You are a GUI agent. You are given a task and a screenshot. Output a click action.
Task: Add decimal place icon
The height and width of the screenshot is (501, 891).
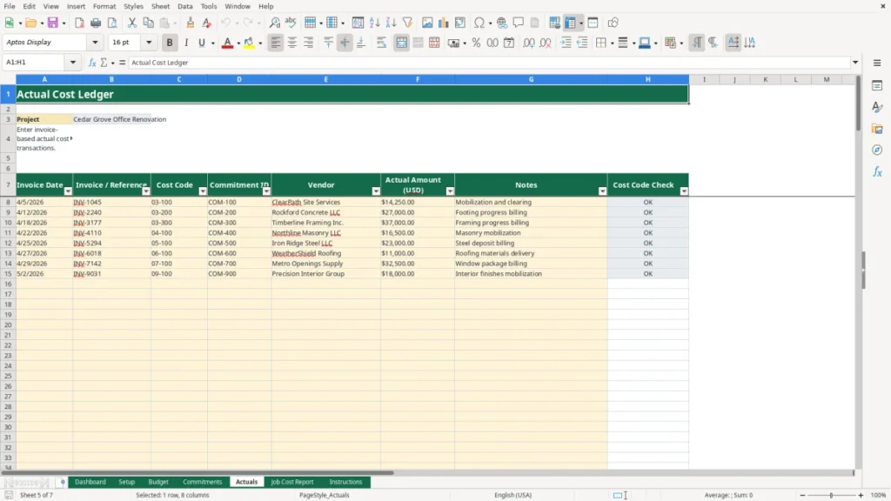tap(528, 43)
